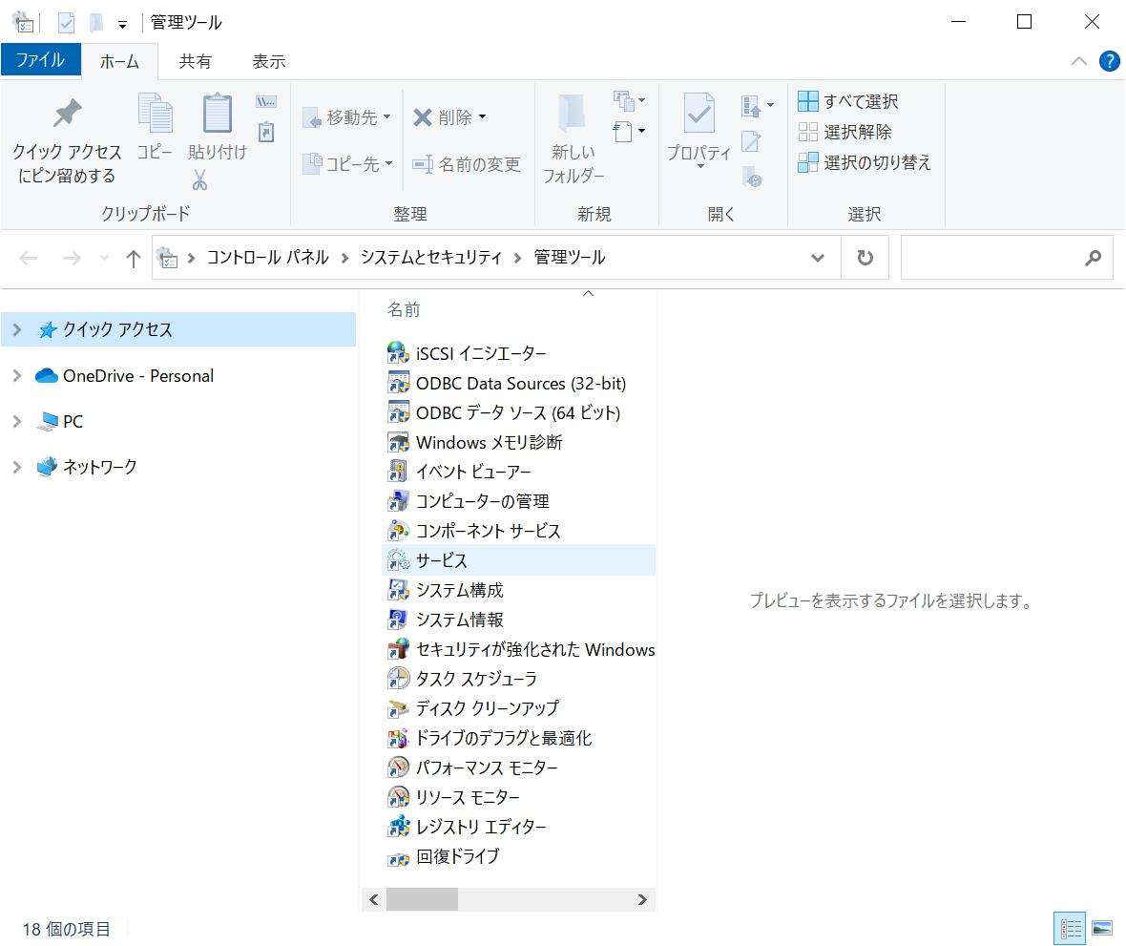Switch to the ホーム tab

[x=120, y=62]
